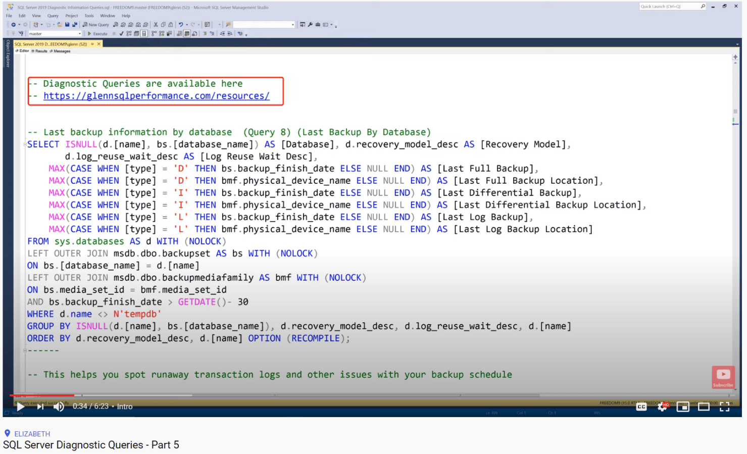Play the video

(20, 407)
